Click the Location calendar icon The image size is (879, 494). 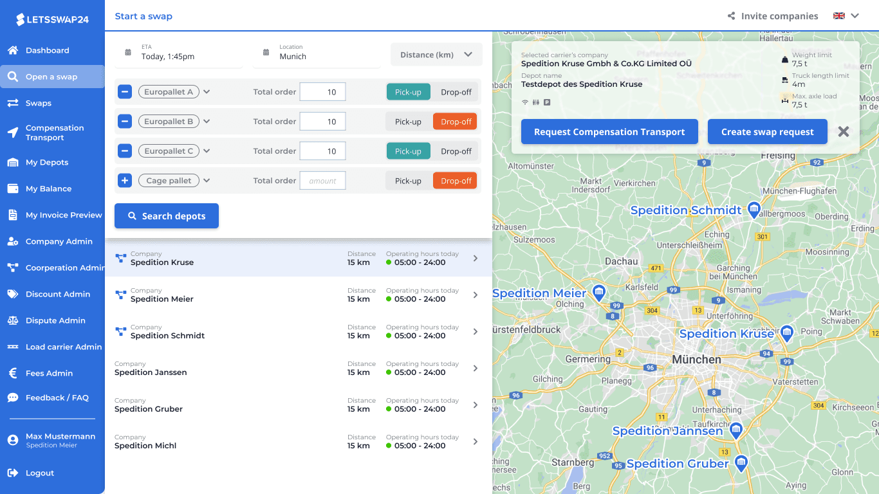[x=266, y=52]
